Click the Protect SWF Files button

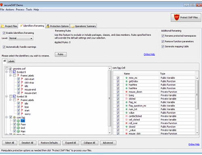coord(186,17)
